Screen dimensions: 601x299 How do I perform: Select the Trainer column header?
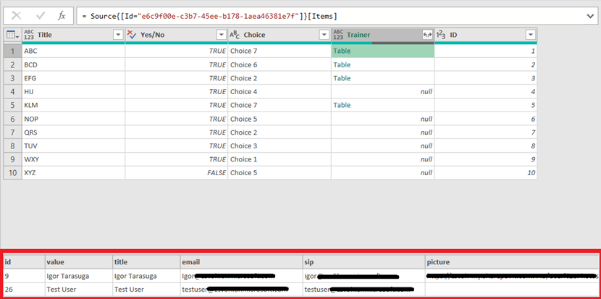click(x=382, y=35)
